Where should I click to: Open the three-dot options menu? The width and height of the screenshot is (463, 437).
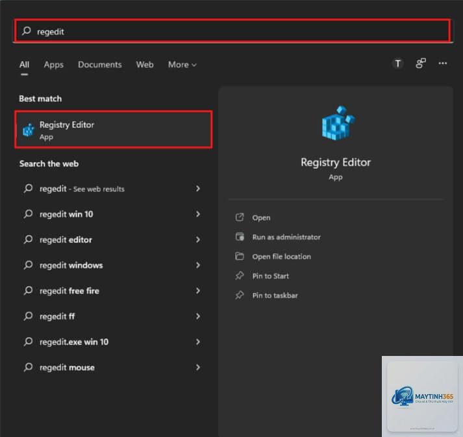click(x=442, y=63)
